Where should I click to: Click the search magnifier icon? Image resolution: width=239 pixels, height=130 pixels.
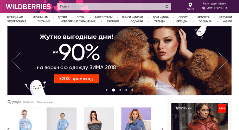[x=167, y=6]
